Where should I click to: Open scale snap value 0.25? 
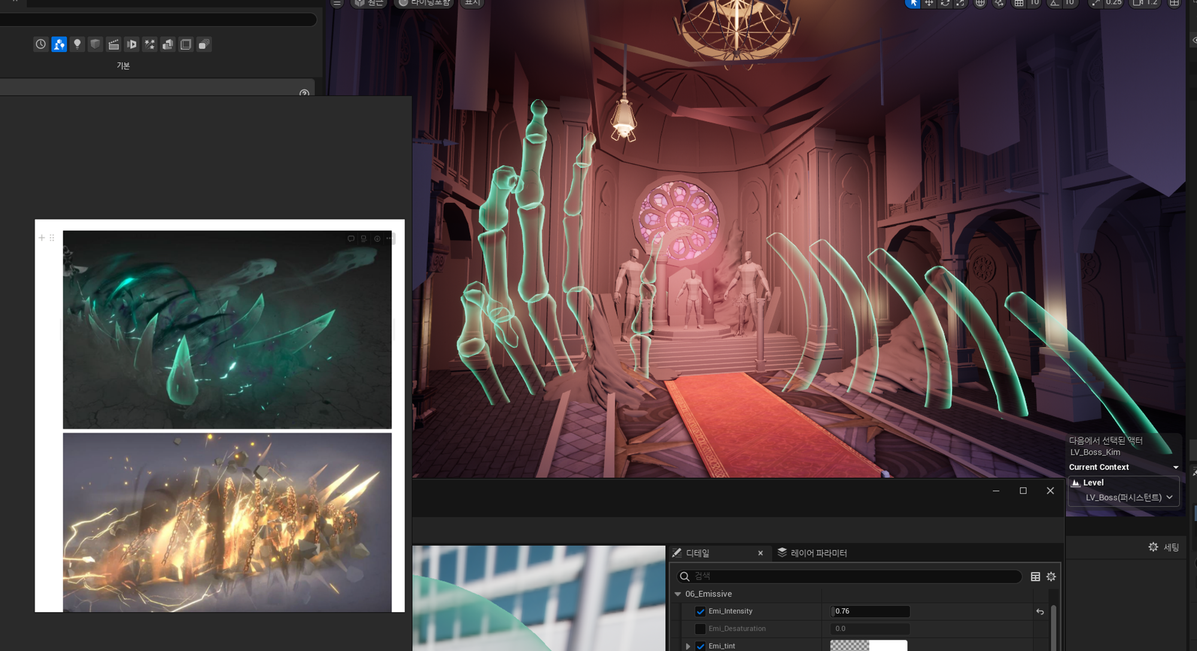pyautogui.click(x=1113, y=3)
